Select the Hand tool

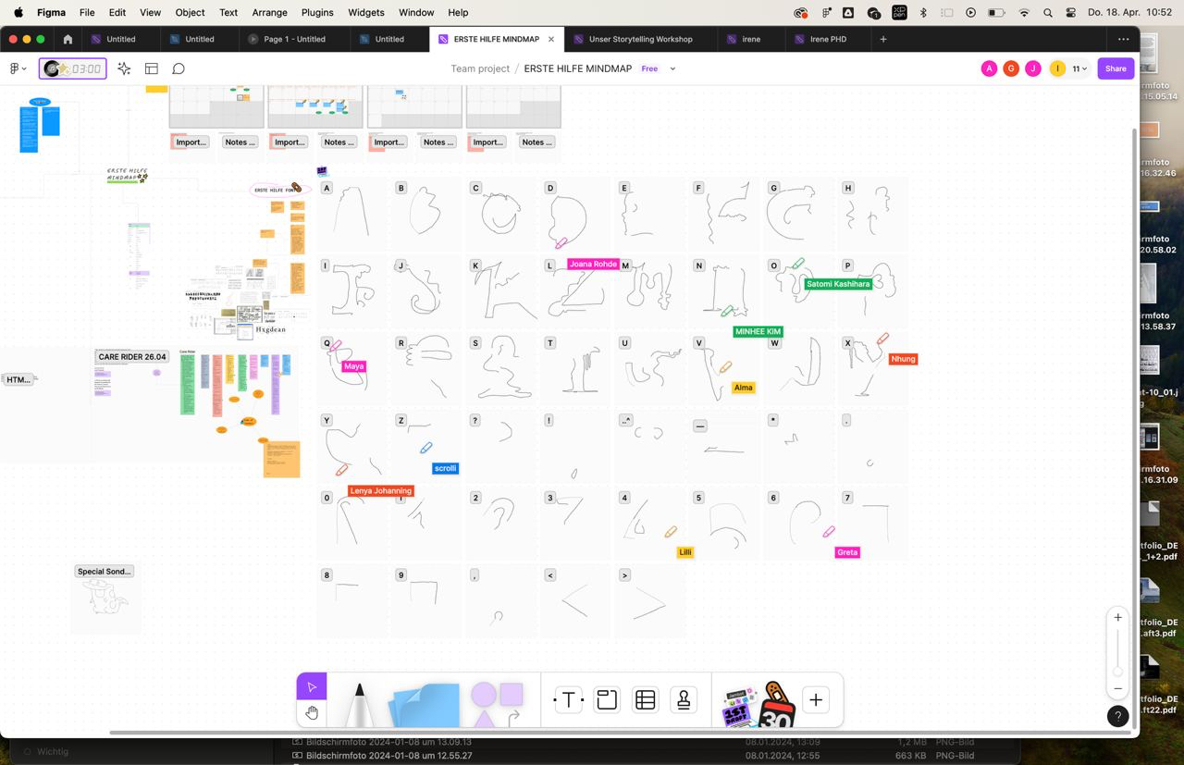pyautogui.click(x=312, y=712)
